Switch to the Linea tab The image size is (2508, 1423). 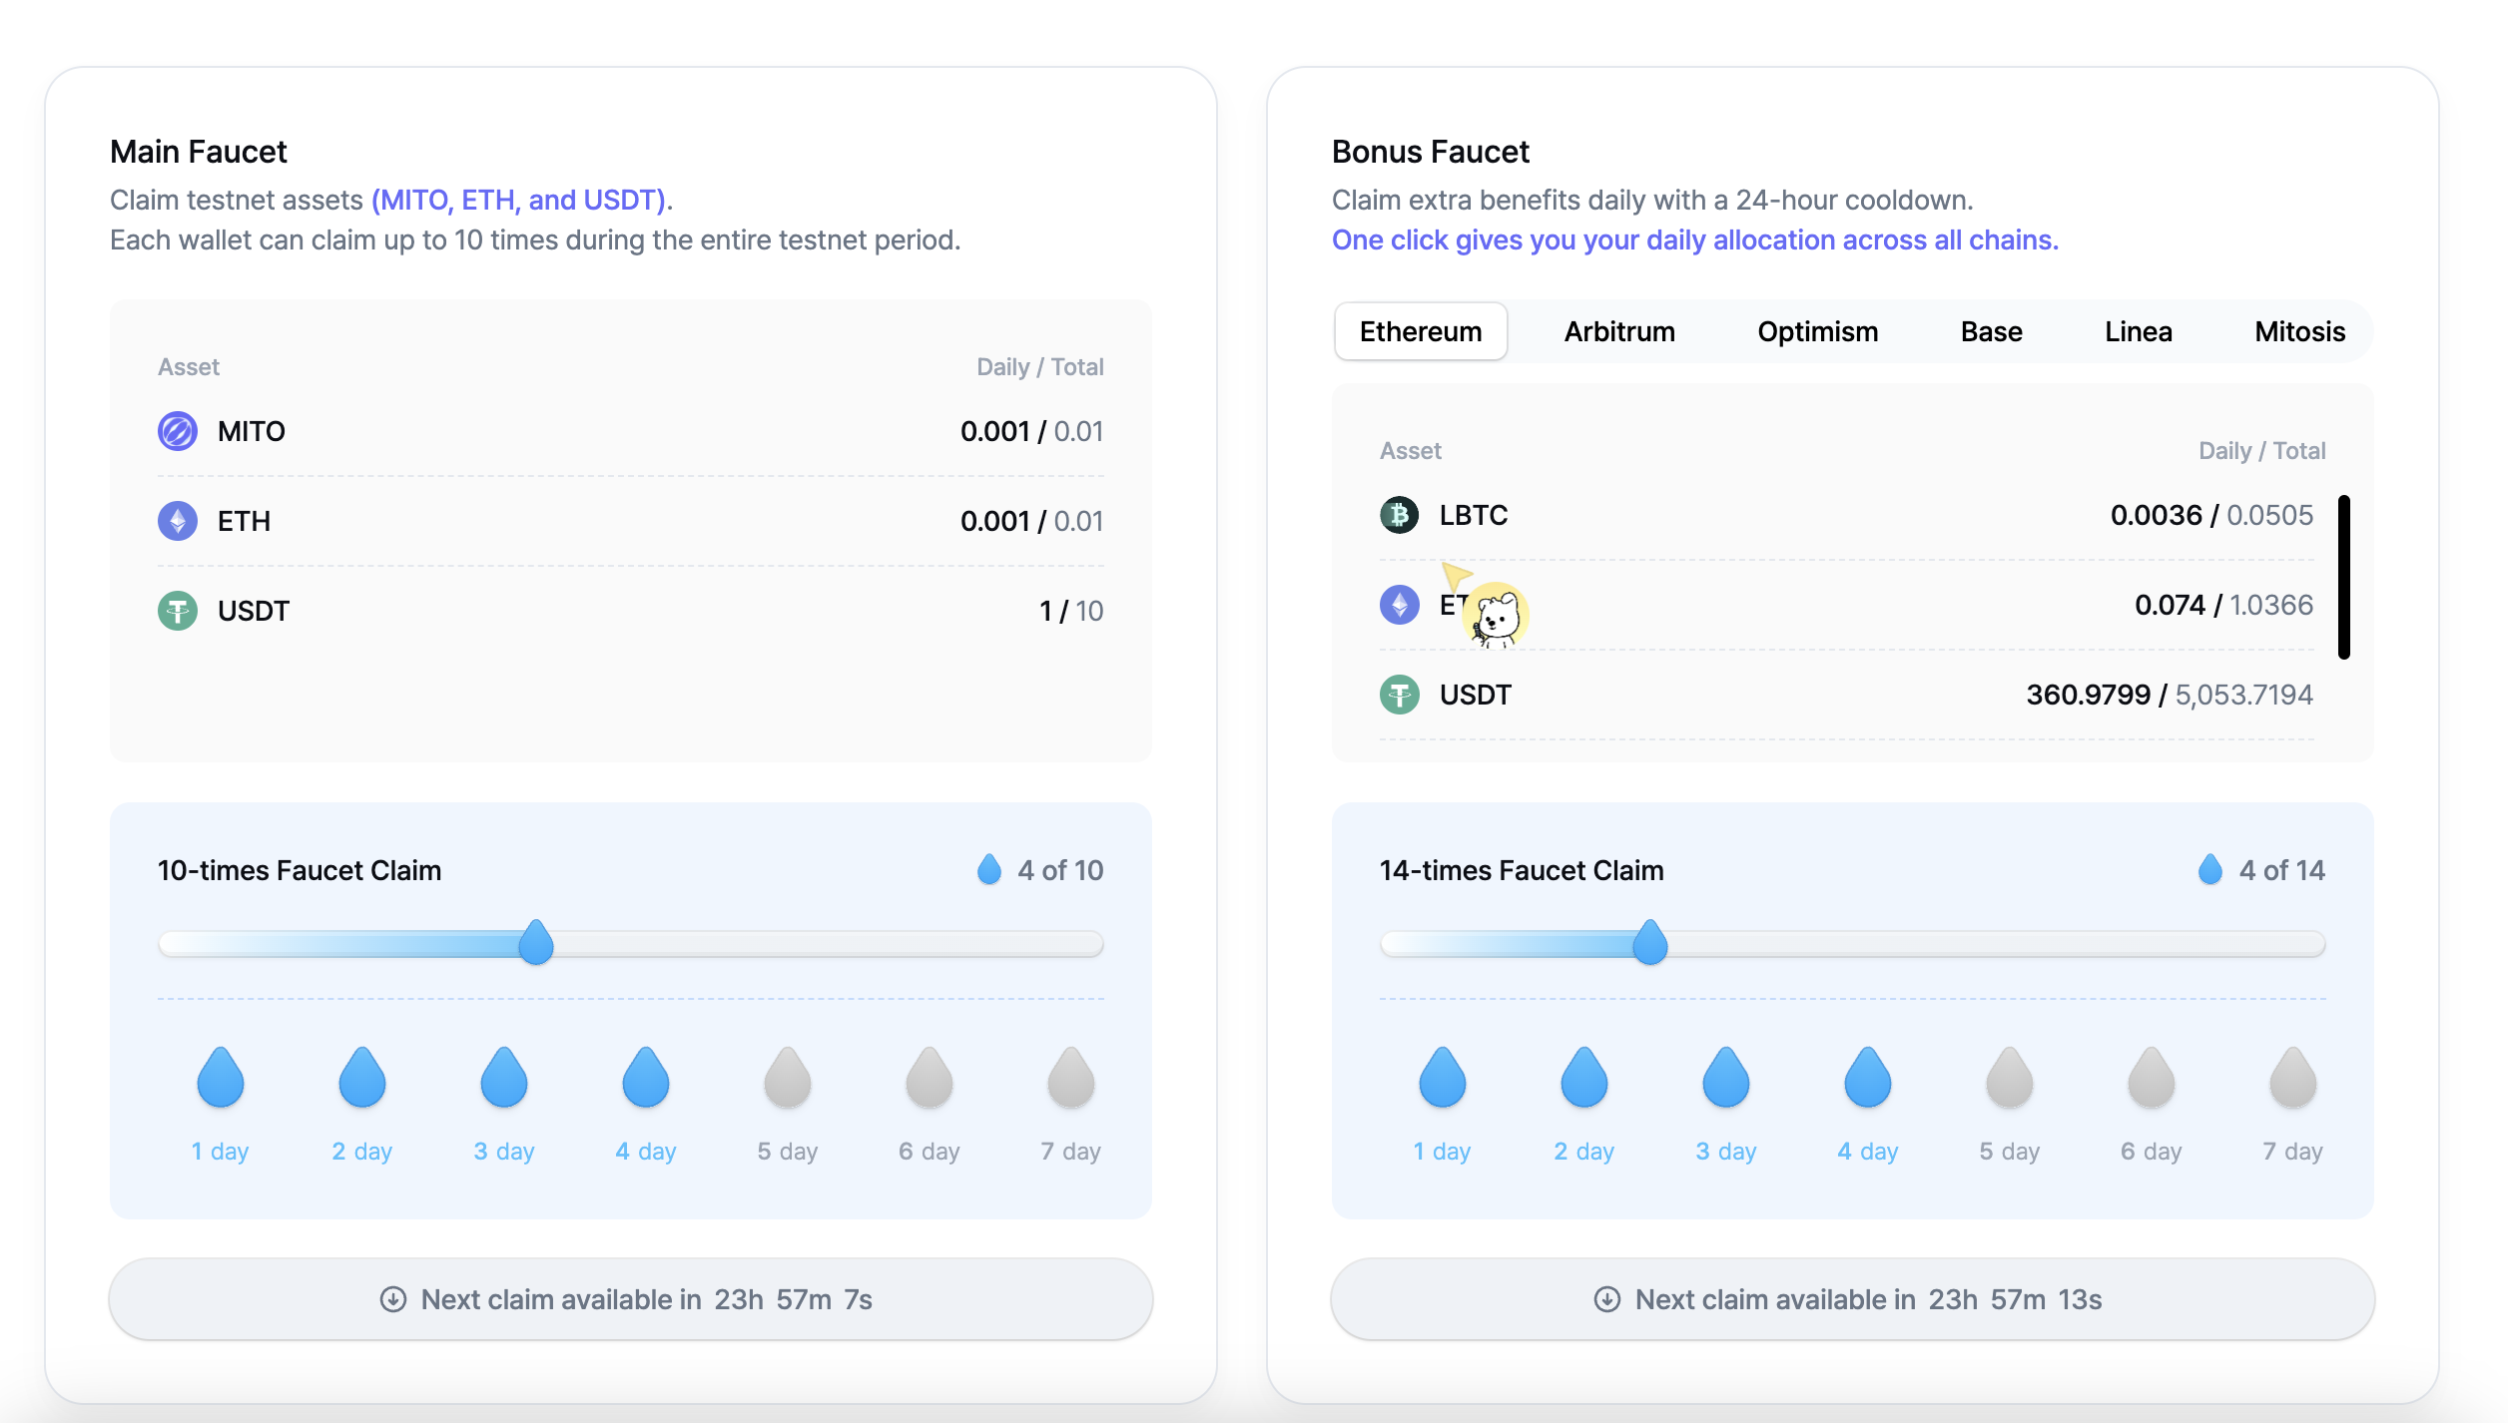click(x=2138, y=331)
